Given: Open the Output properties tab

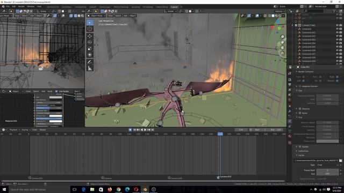Looking at the screenshot, I should click(290, 85).
